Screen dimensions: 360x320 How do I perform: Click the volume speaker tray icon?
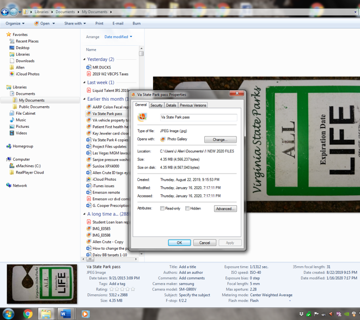(x=331, y=314)
